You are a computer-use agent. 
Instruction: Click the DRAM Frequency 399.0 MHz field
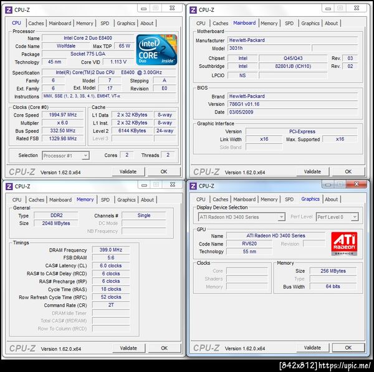pyautogui.click(x=111, y=250)
